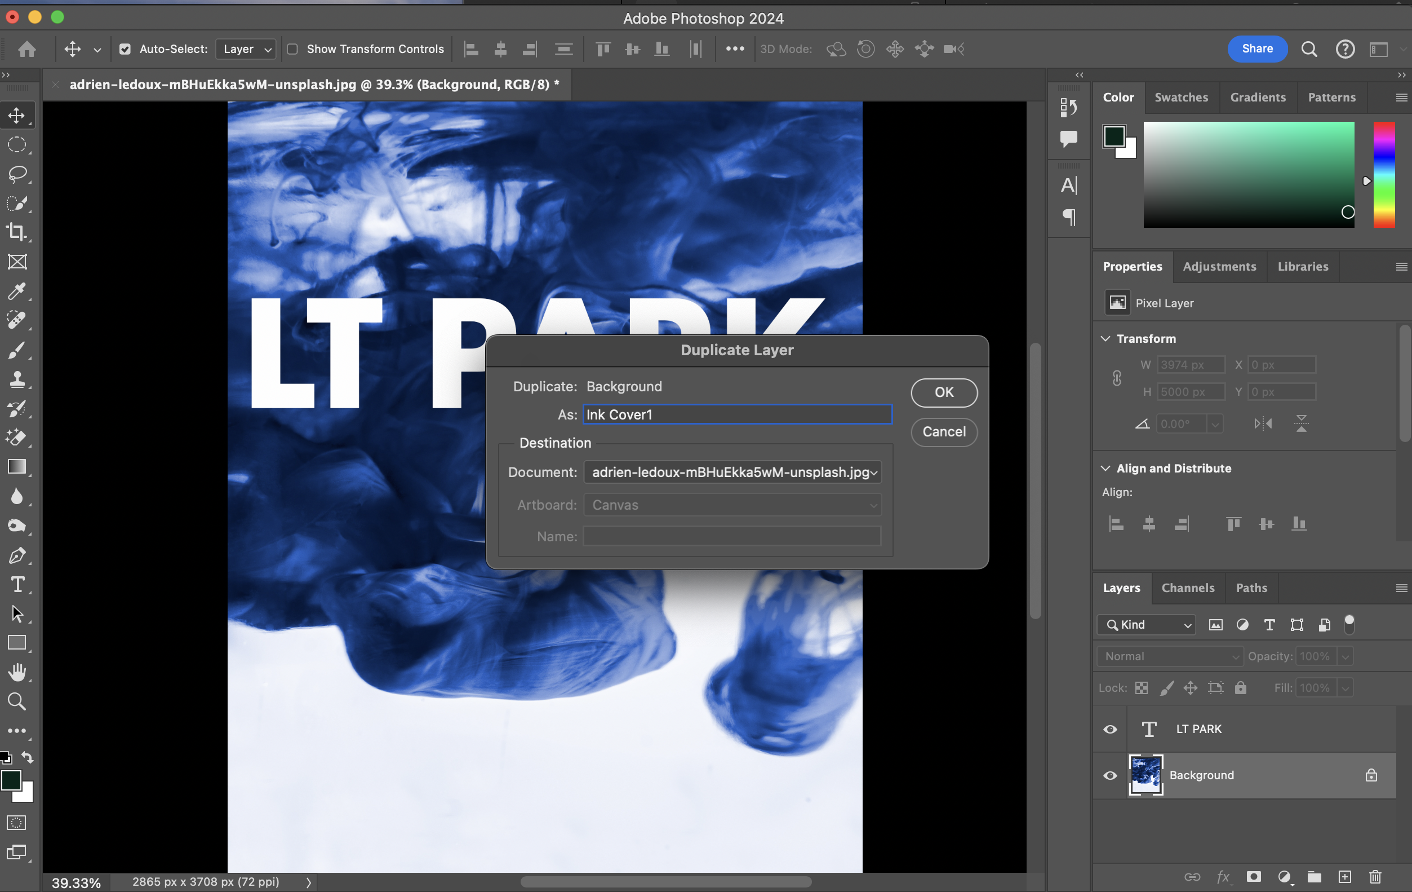The image size is (1412, 892).
Task: Hide the LT PARK text layer
Action: click(1110, 729)
